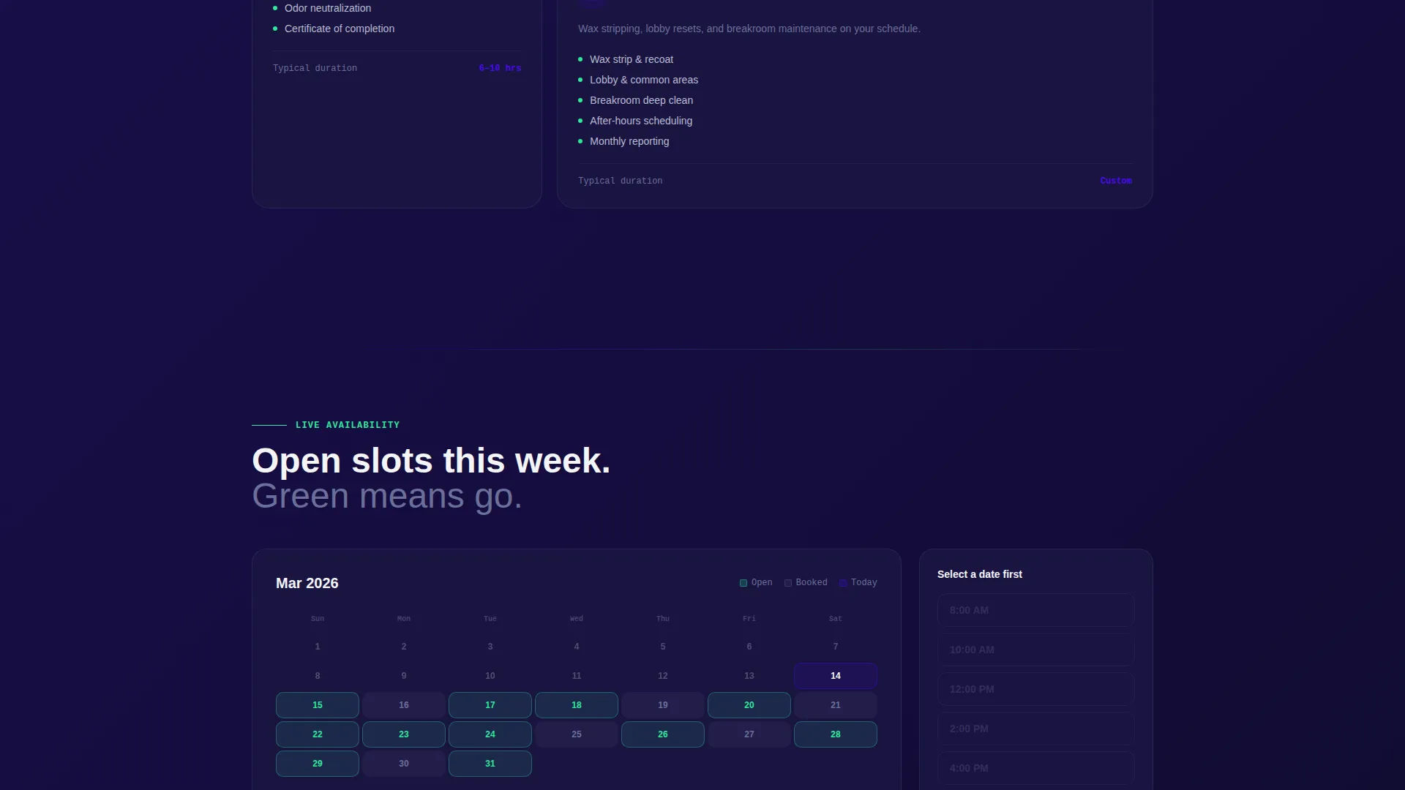Click booked date March 19

tap(662, 704)
